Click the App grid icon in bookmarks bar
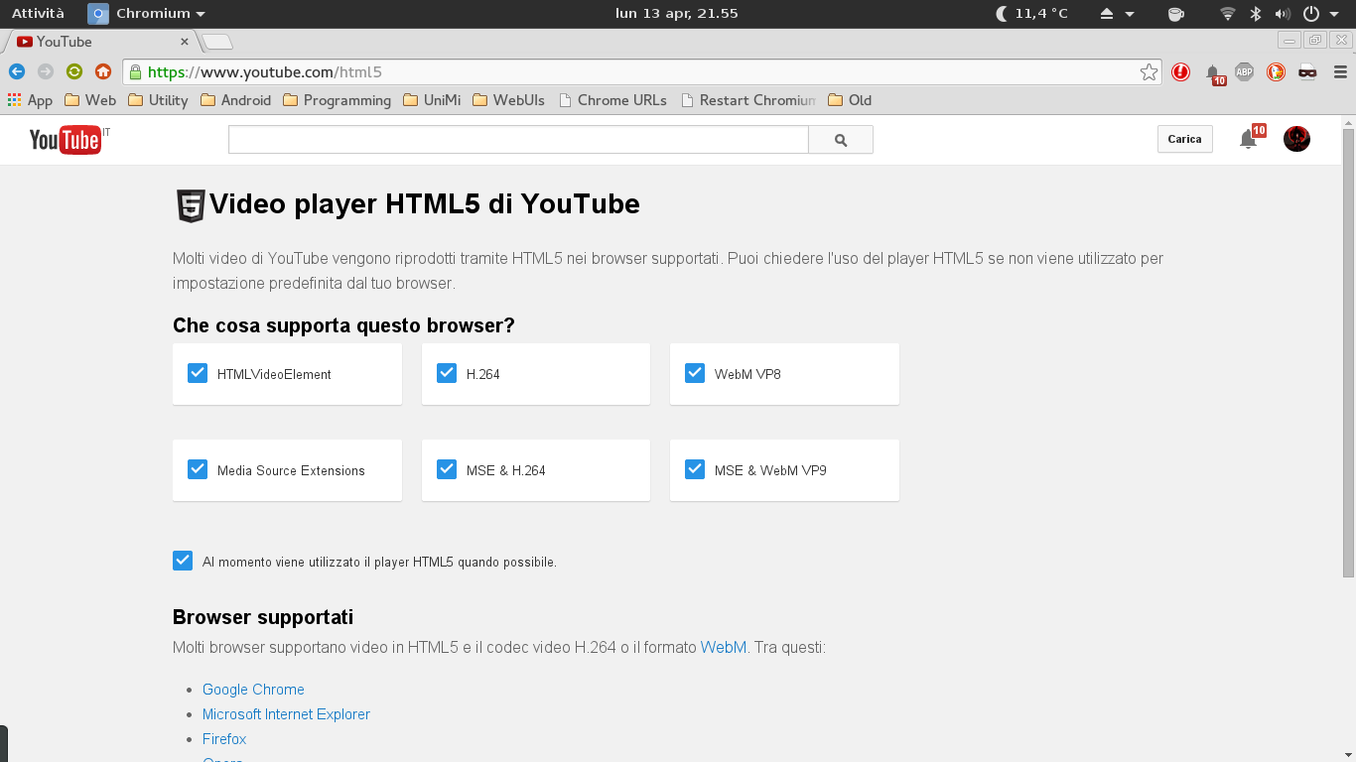 point(30,100)
